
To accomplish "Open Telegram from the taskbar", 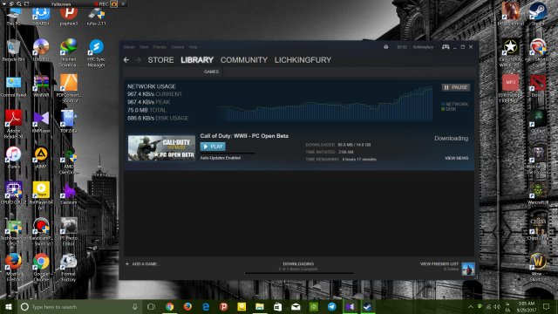I will click(x=331, y=306).
